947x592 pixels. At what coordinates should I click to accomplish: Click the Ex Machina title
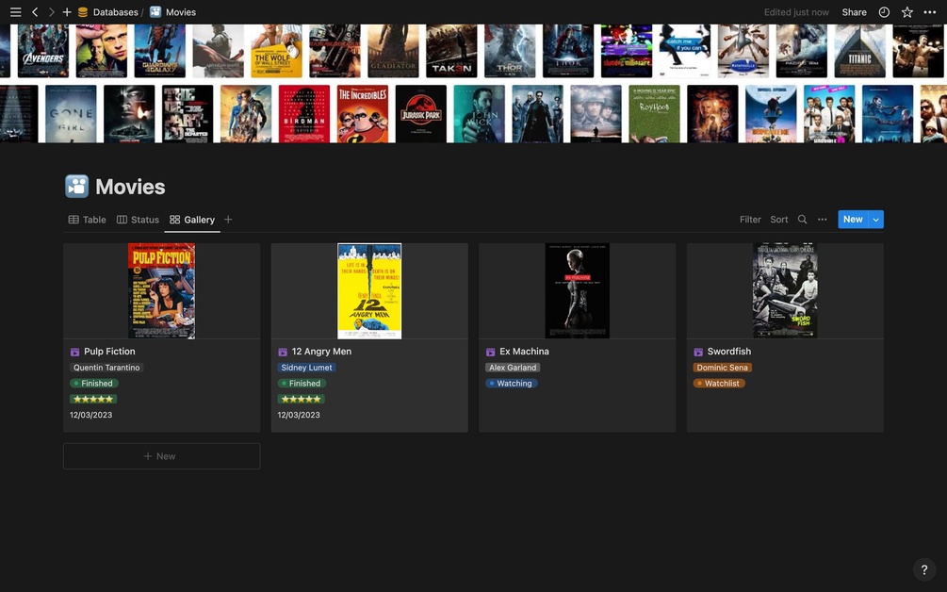tap(524, 351)
